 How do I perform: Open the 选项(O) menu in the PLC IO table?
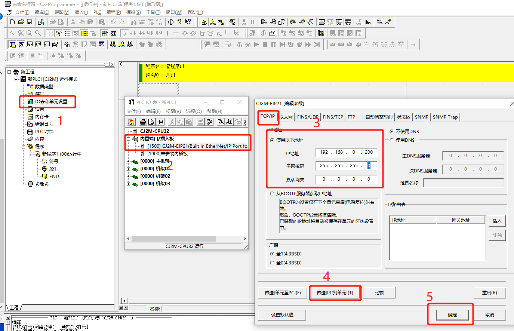[194, 111]
